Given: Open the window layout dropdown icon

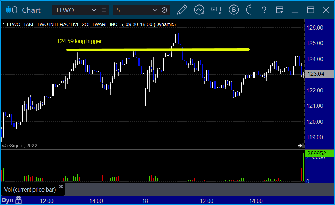Looking at the screenshot, I should (x=279, y=10).
